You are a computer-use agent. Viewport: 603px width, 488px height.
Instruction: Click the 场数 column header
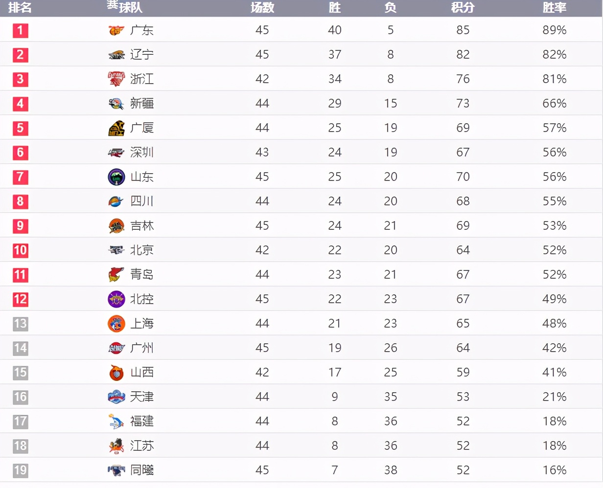coord(262,7)
